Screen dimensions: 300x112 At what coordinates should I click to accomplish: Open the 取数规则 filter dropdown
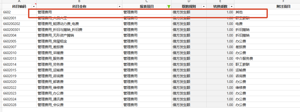204,6
